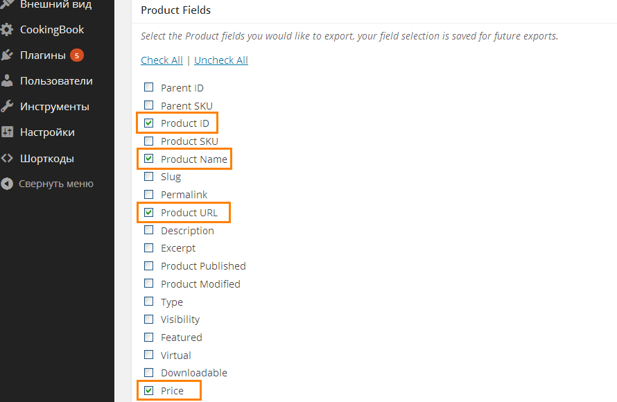Click the Свернуть меню collapse arrow icon
617x402 pixels.
pos(7,184)
